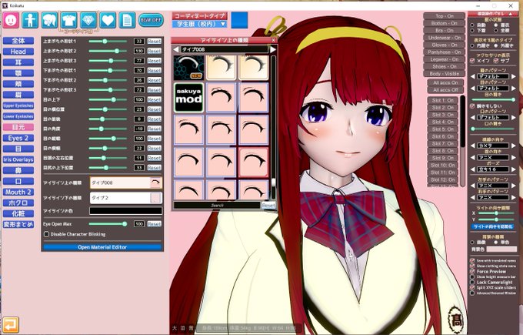Screen dimensions: 523x335
Task: Click the Open Material Editor button
Action: click(102, 247)
